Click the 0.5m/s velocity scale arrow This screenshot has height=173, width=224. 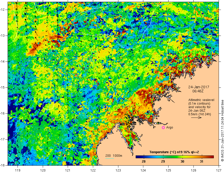pos(196,118)
